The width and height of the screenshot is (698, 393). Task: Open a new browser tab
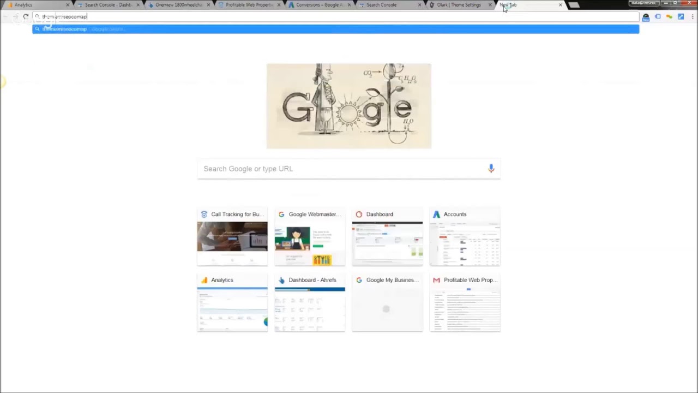(x=574, y=5)
